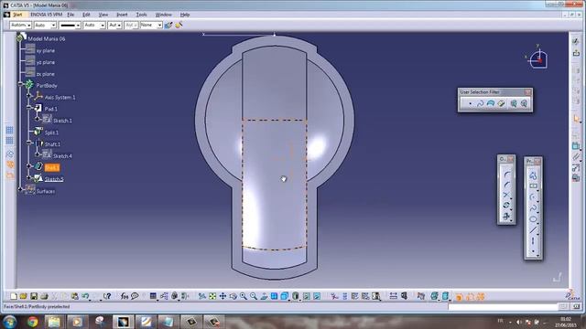Select the Rectangle tool in Profile toolbar

coord(533,186)
